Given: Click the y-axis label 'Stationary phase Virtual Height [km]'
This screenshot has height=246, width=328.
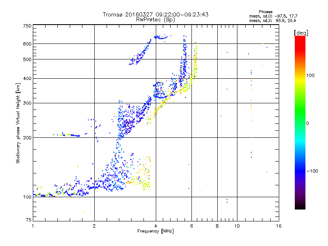Looking at the screenshot, I should 18,123.
